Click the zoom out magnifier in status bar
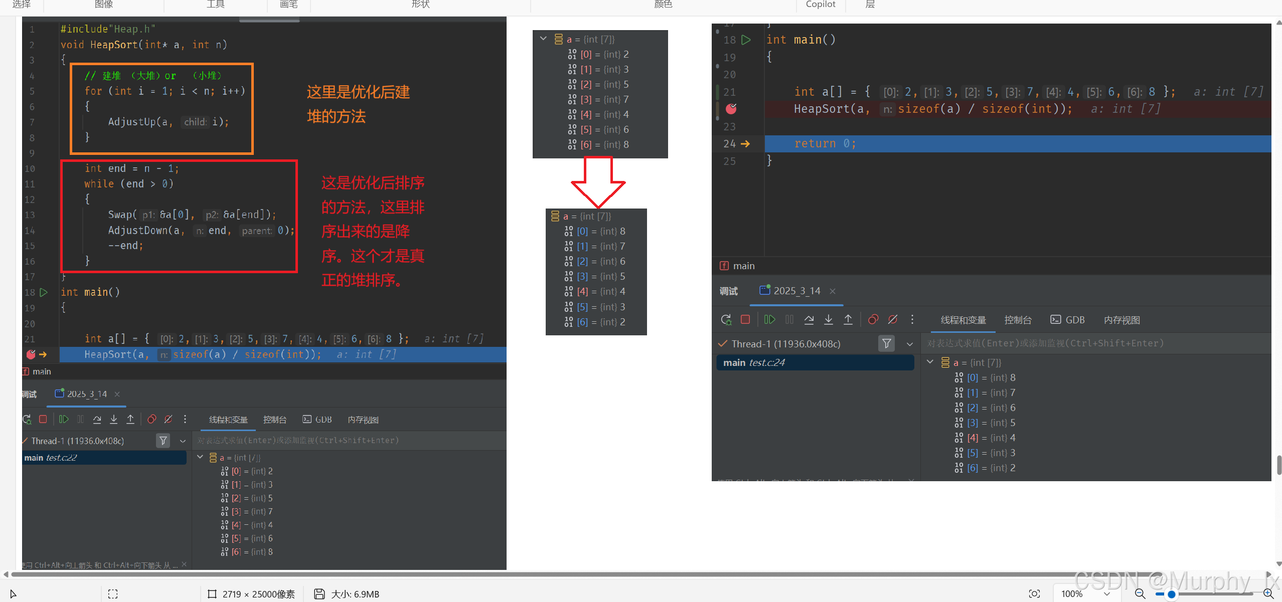Screen dimensions: 1282x602 (1140, 594)
